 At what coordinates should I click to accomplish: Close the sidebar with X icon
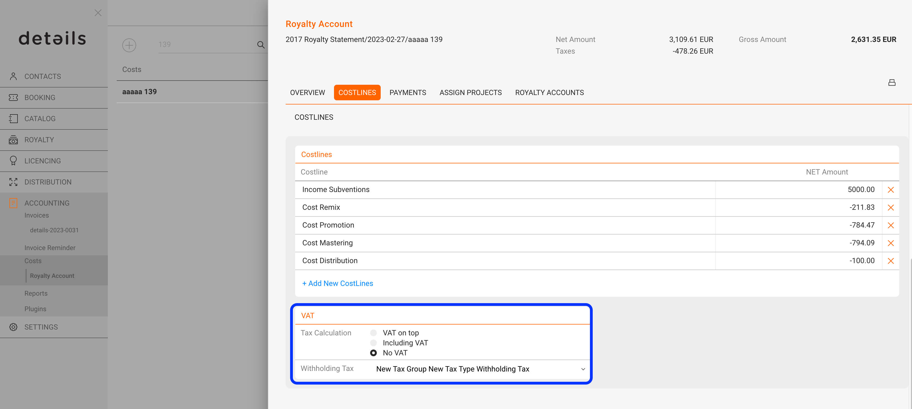[x=98, y=13]
